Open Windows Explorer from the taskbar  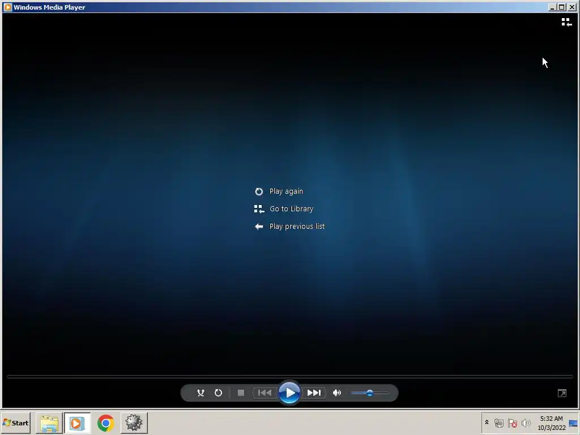click(x=49, y=423)
